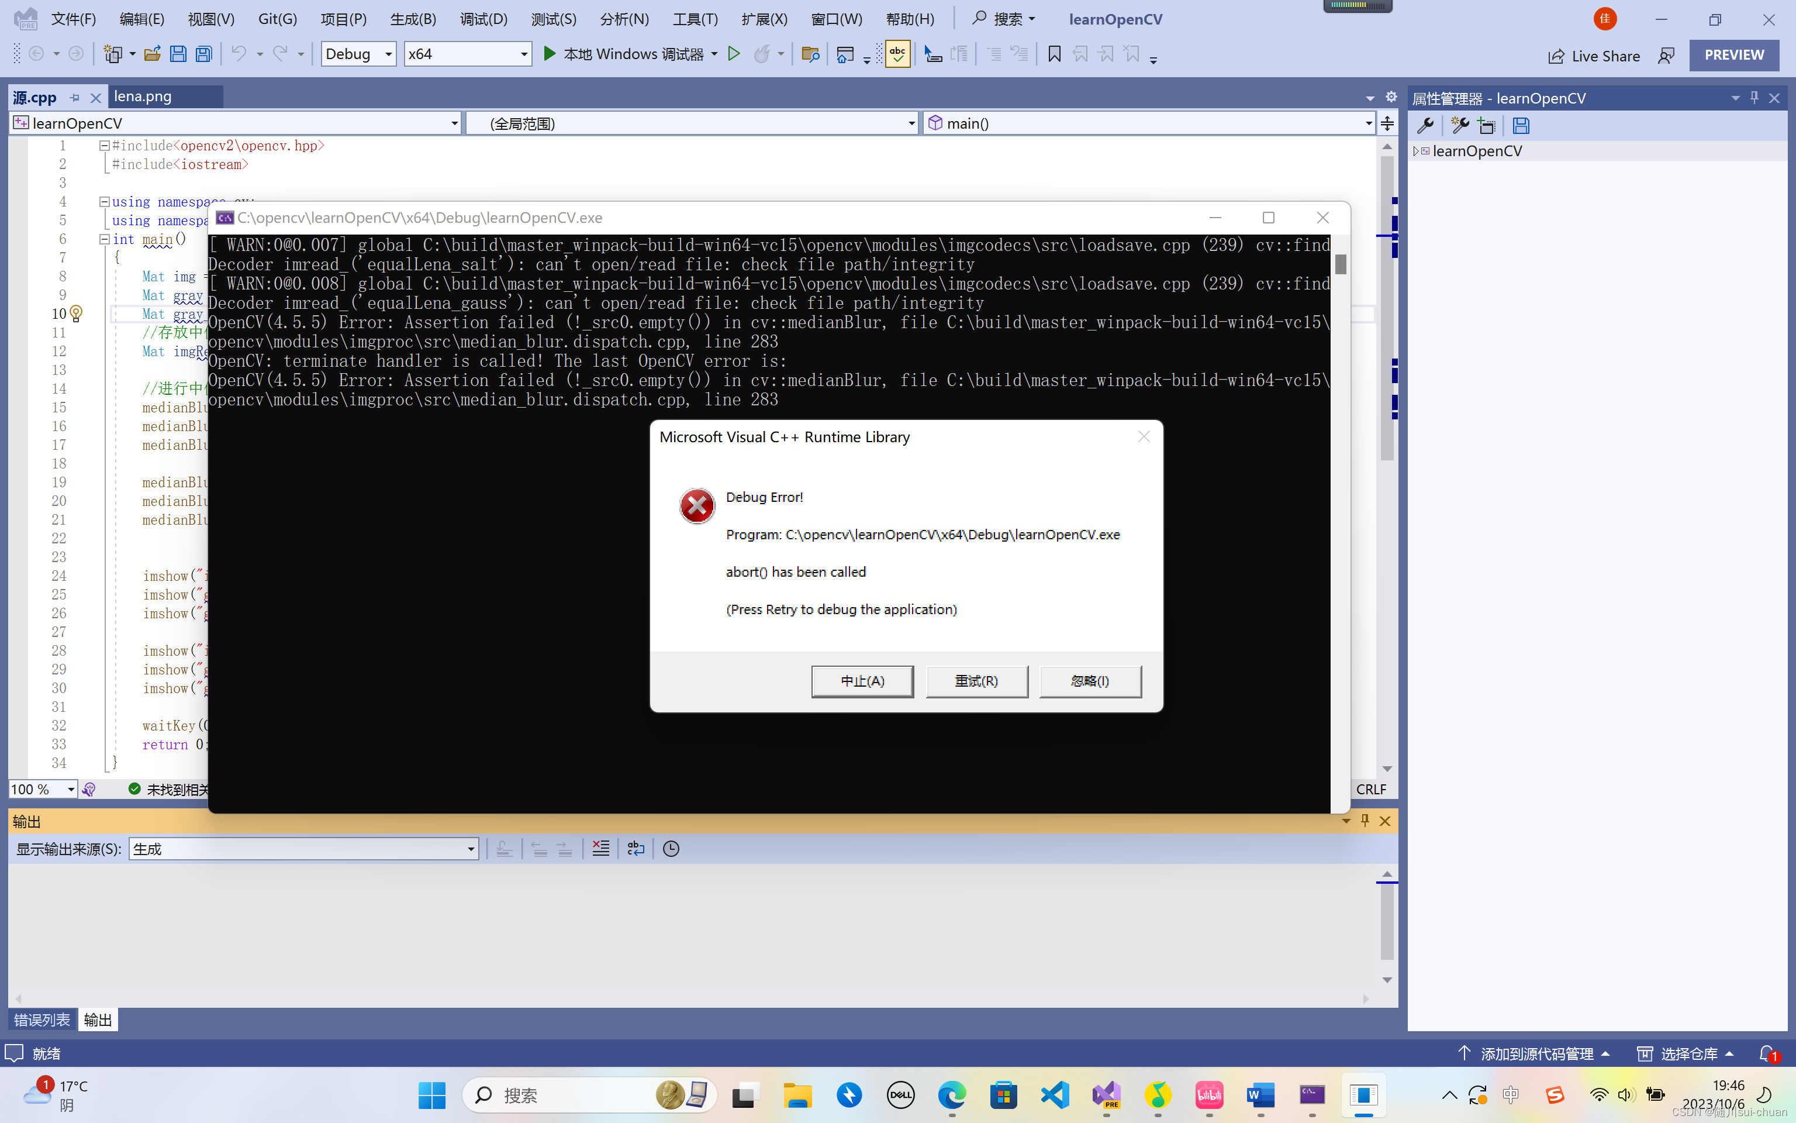Open the Debug configuration dropdown
The image size is (1796, 1123).
pos(388,54)
